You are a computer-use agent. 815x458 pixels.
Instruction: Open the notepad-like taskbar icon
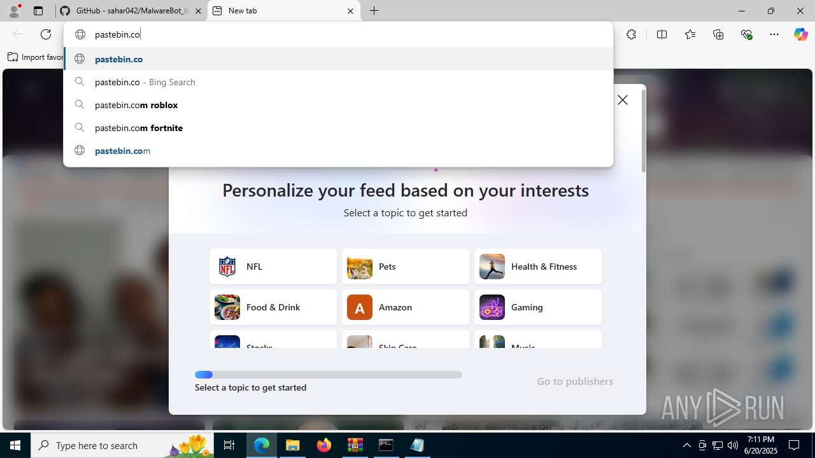point(417,445)
